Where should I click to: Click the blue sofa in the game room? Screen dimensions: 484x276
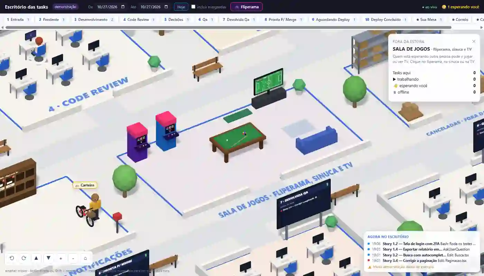[x=316, y=141]
